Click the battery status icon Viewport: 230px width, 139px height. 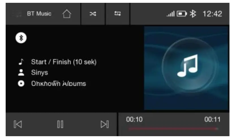click(182, 14)
